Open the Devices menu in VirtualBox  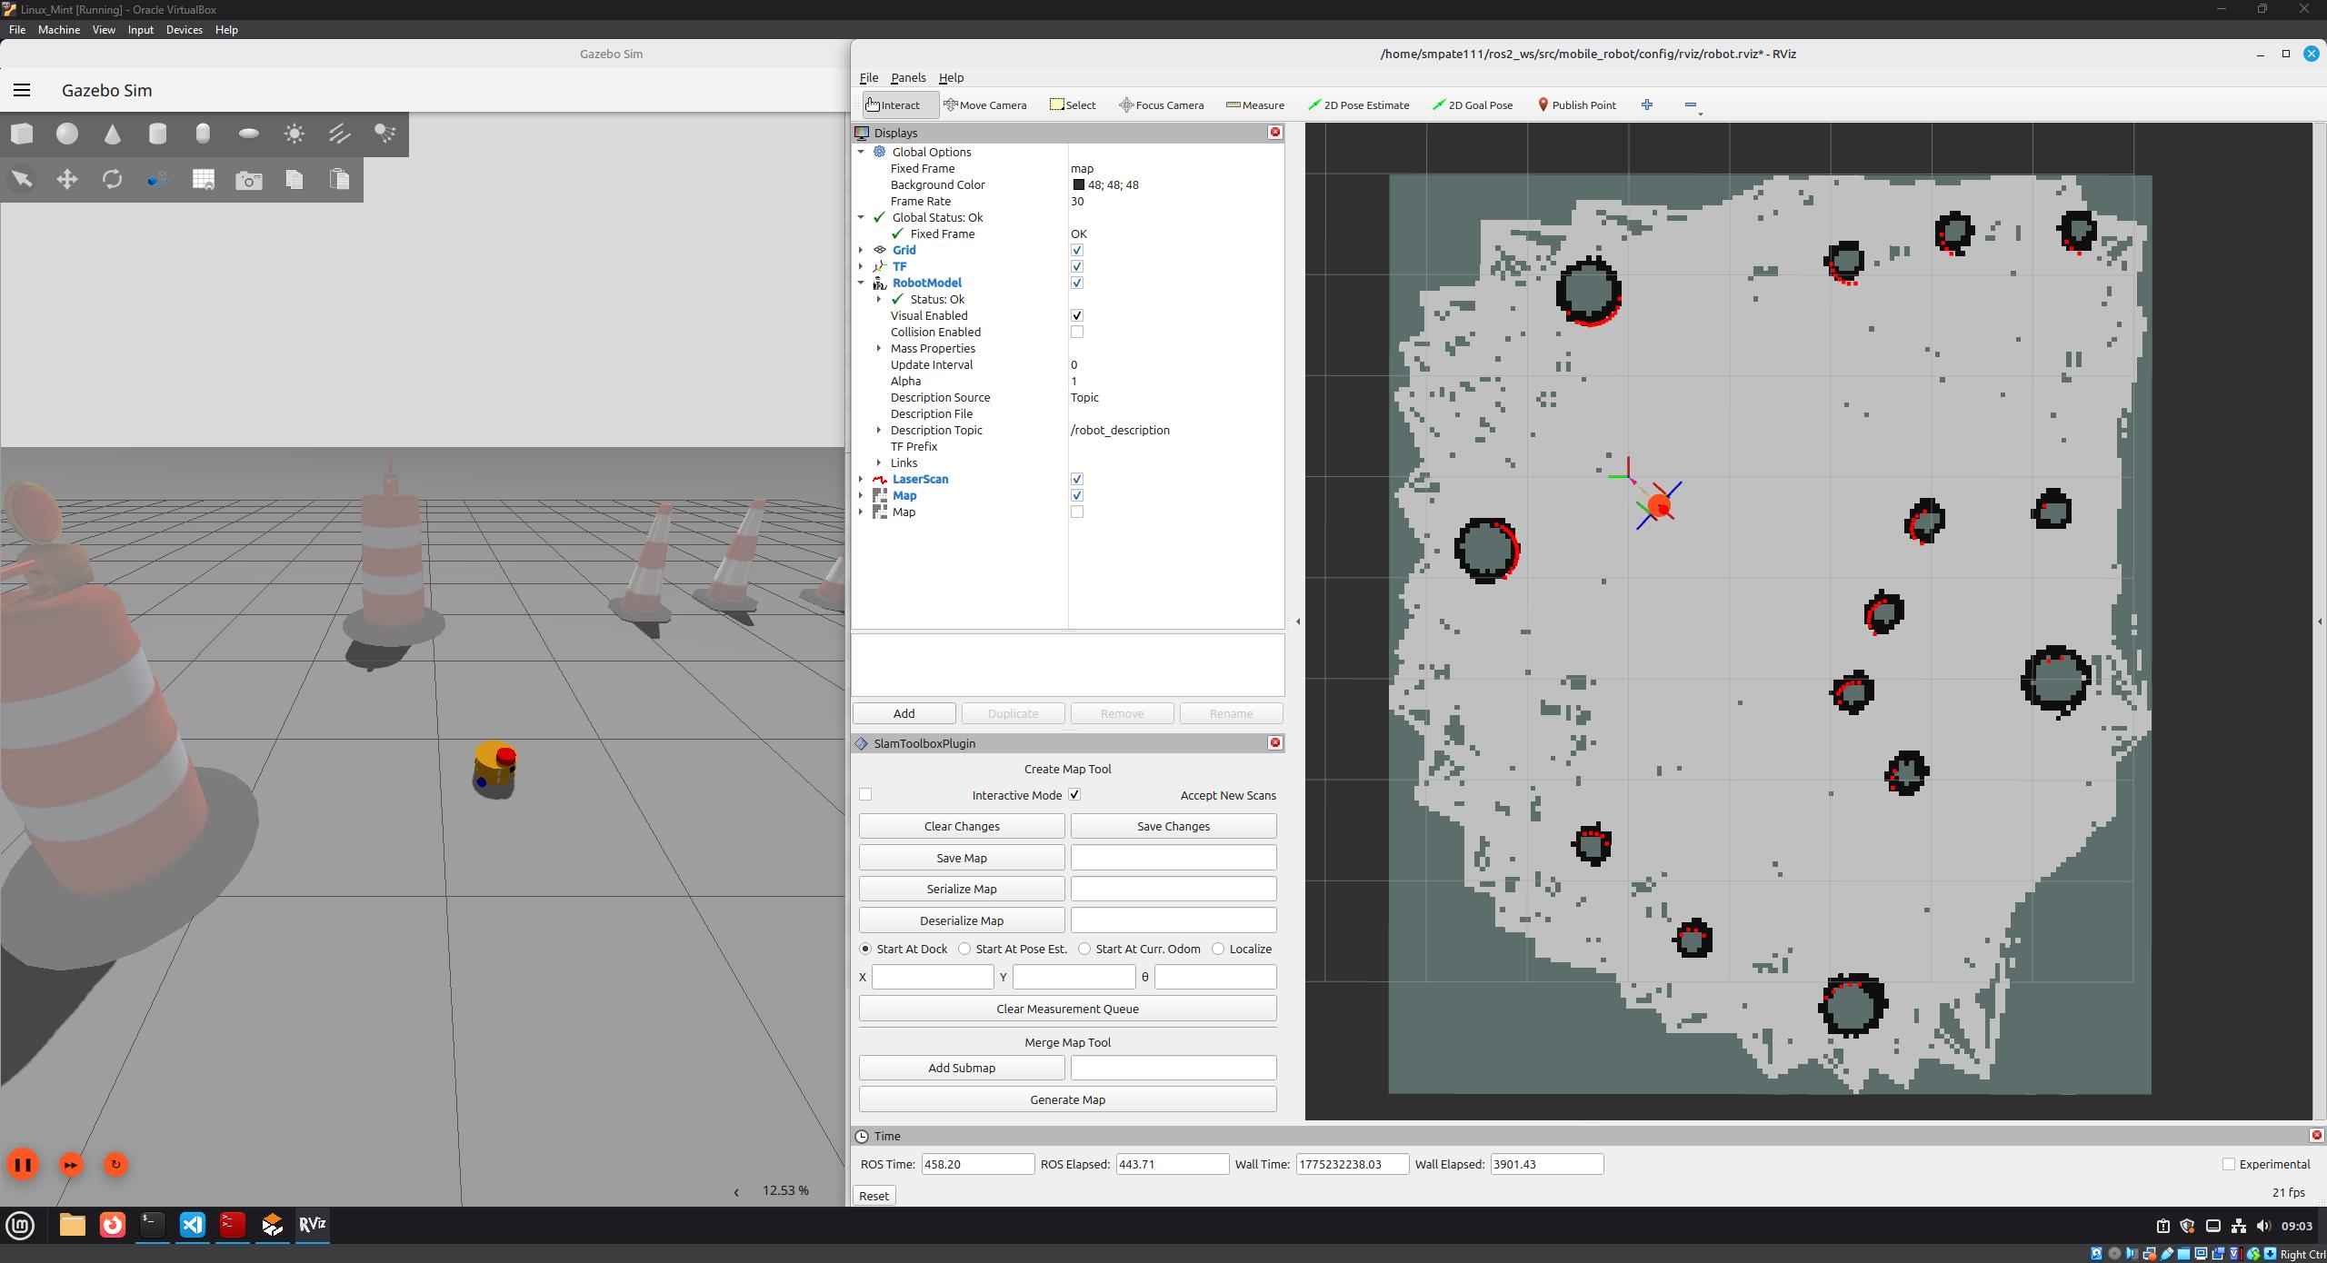point(184,30)
